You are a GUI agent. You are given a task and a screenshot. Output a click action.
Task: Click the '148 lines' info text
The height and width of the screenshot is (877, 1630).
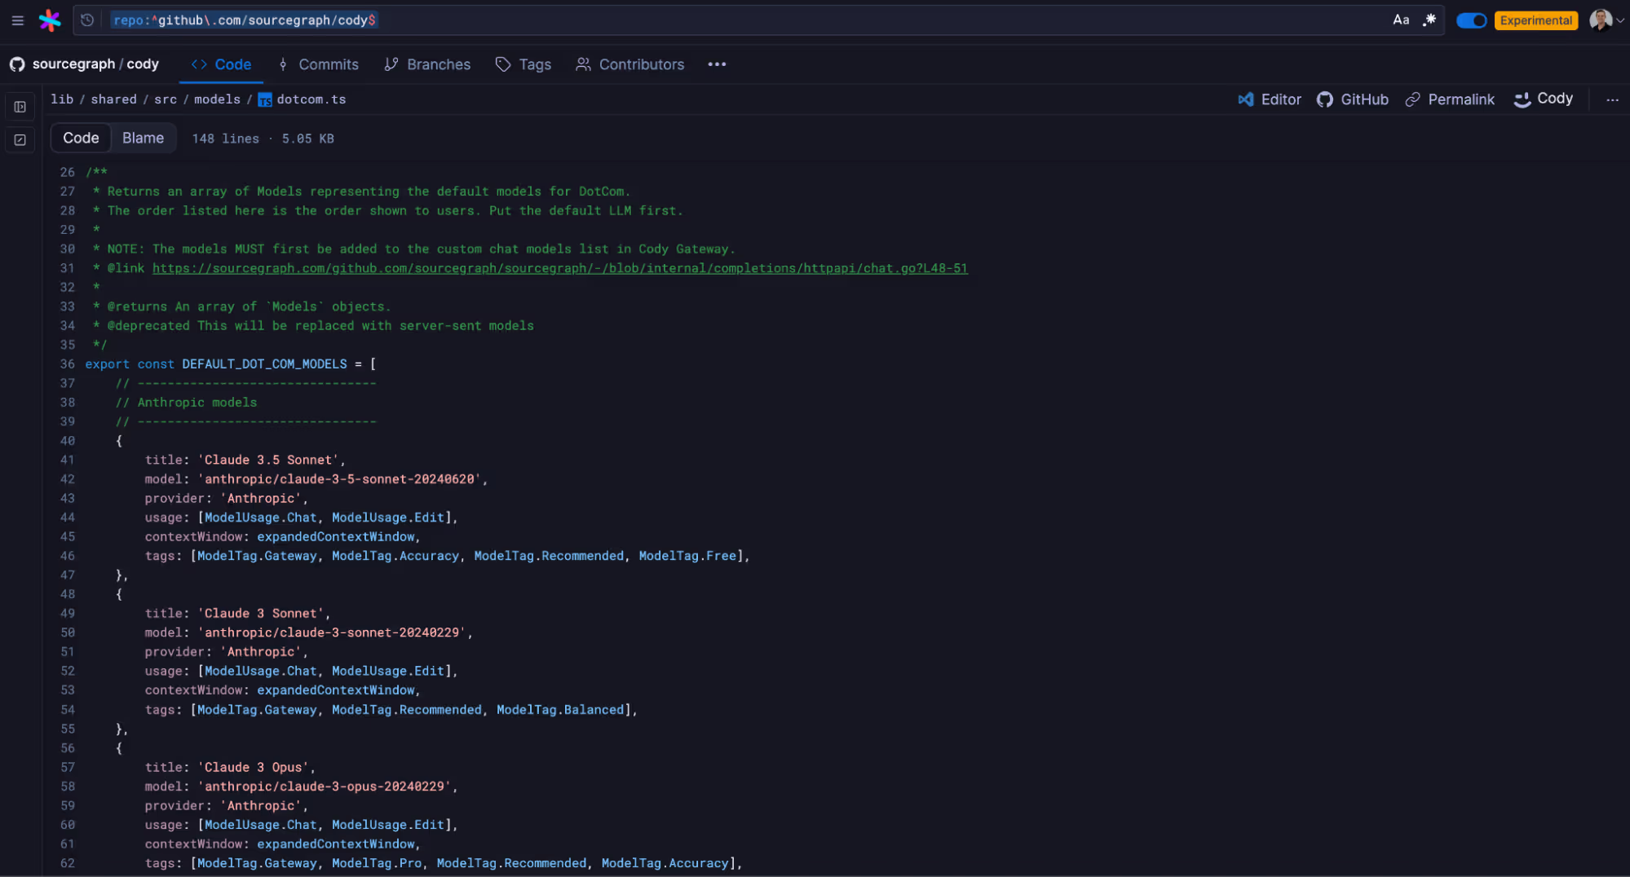coord(225,139)
